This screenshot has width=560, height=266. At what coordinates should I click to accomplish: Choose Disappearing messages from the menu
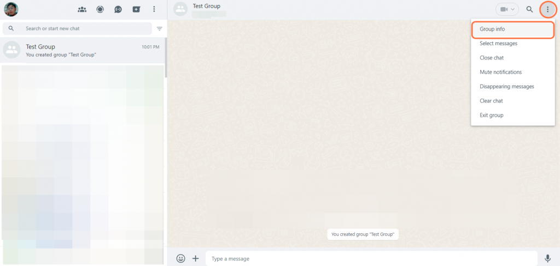coord(513,87)
